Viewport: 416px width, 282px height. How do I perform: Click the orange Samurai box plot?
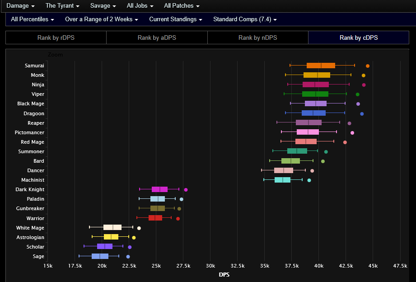[x=321, y=66]
